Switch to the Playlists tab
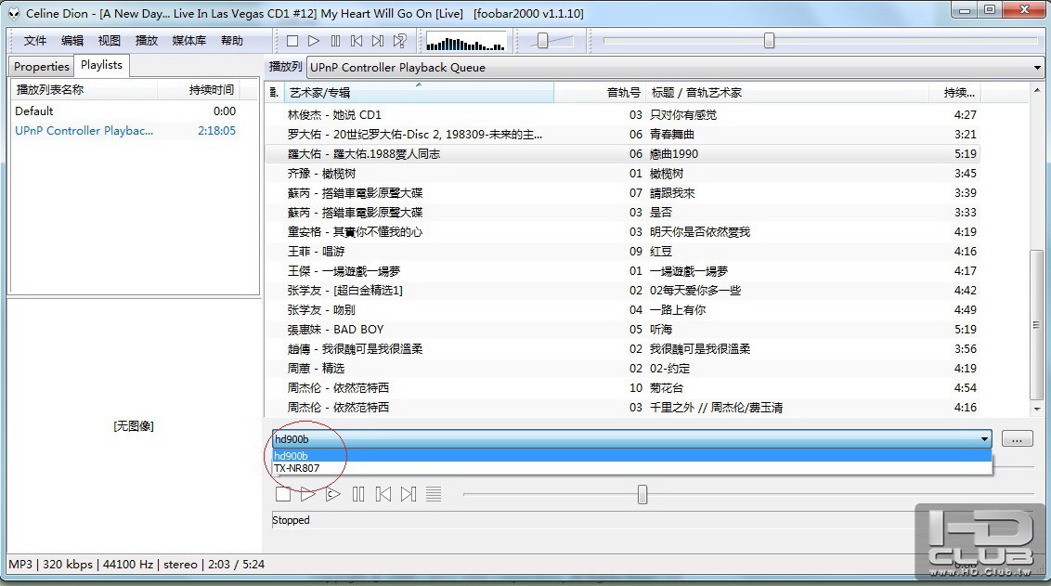Image resolution: width=1051 pixels, height=586 pixels. tap(101, 65)
